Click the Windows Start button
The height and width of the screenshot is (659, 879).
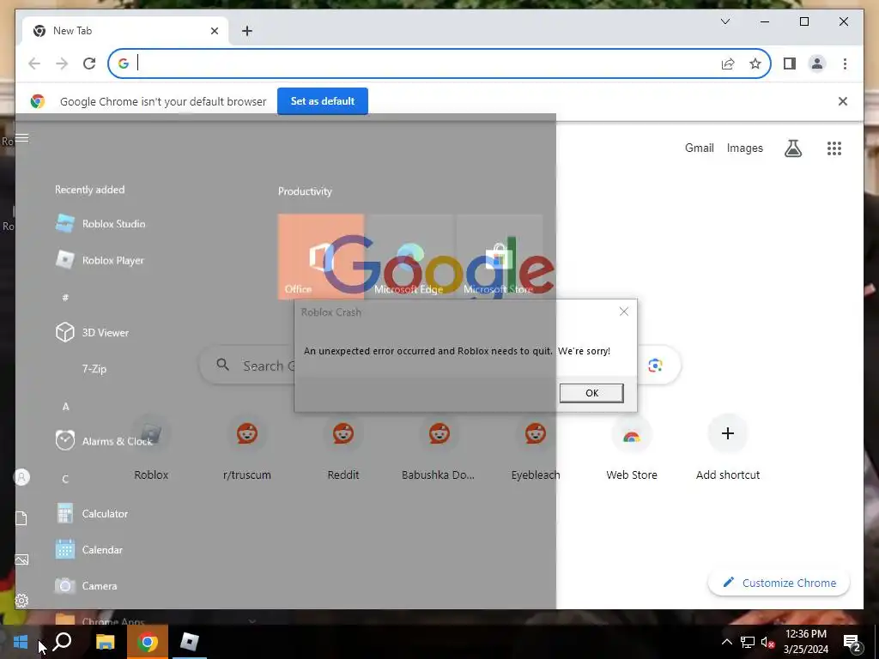[x=21, y=642]
